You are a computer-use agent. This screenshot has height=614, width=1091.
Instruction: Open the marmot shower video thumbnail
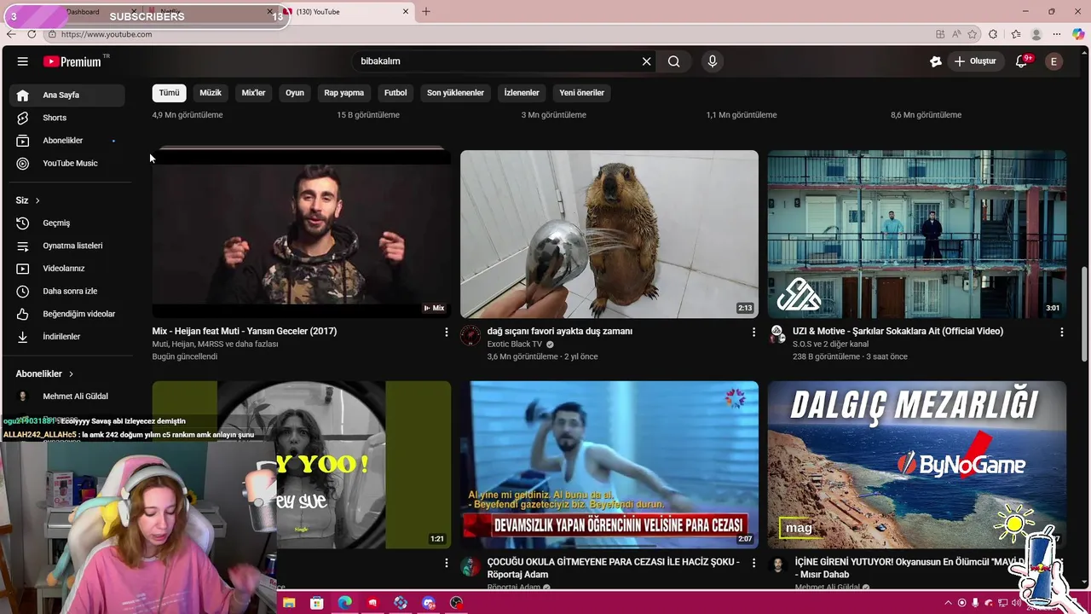pos(609,235)
